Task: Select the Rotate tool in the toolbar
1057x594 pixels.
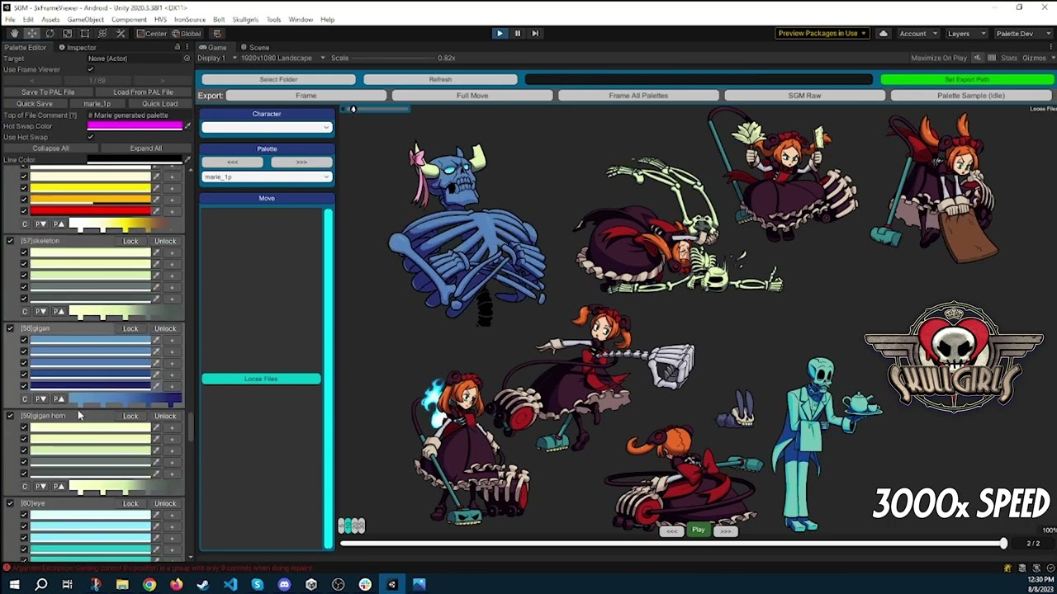Action: pos(50,34)
